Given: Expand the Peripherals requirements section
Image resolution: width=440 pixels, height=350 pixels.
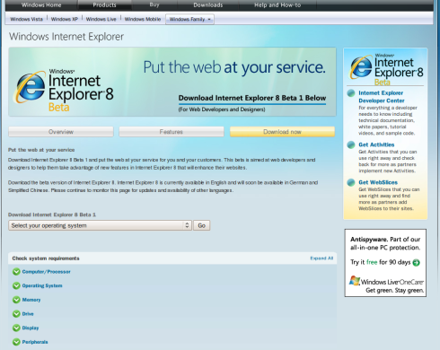Looking at the screenshot, I should coord(35,342).
